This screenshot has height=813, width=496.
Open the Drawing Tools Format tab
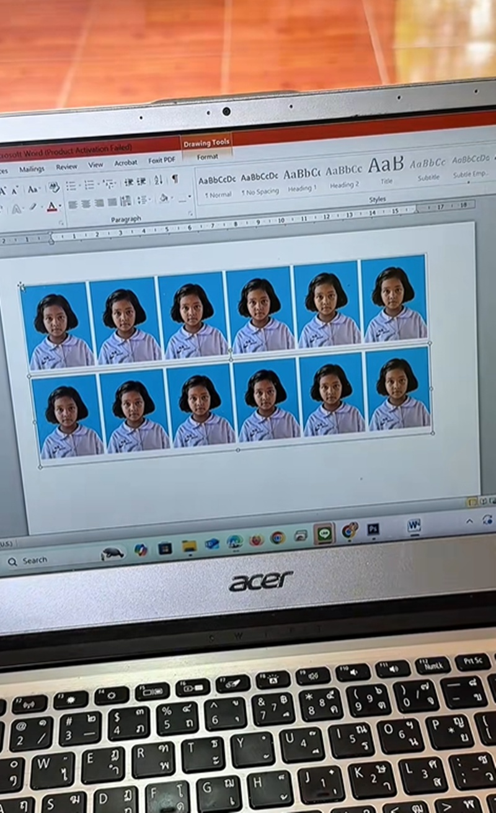coord(206,157)
